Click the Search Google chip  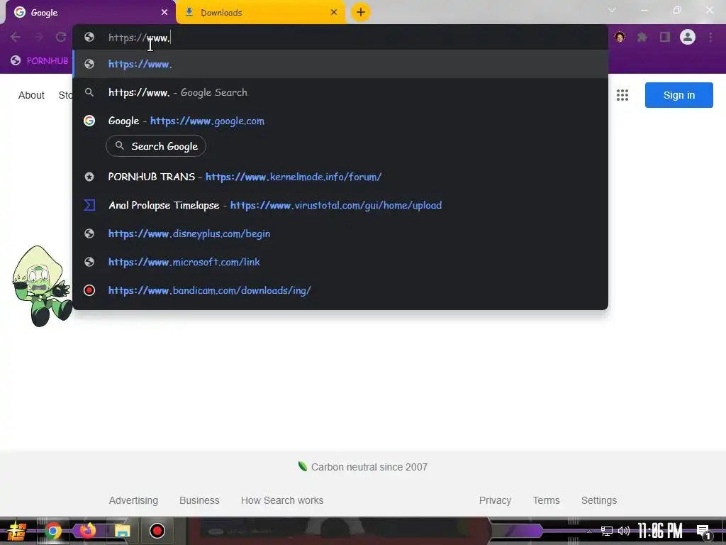click(x=156, y=146)
